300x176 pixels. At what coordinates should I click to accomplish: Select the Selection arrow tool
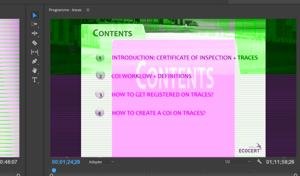pyautogui.click(x=34, y=15)
